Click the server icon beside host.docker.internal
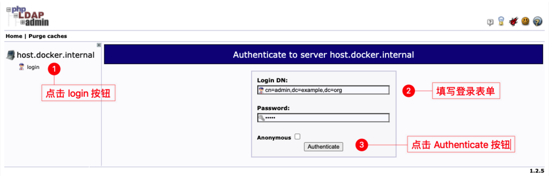 [10, 55]
